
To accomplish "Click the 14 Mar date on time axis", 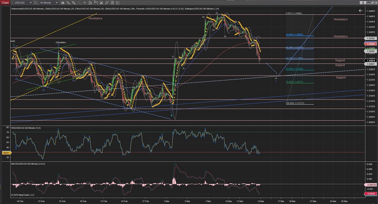I will (x=261, y=201).
